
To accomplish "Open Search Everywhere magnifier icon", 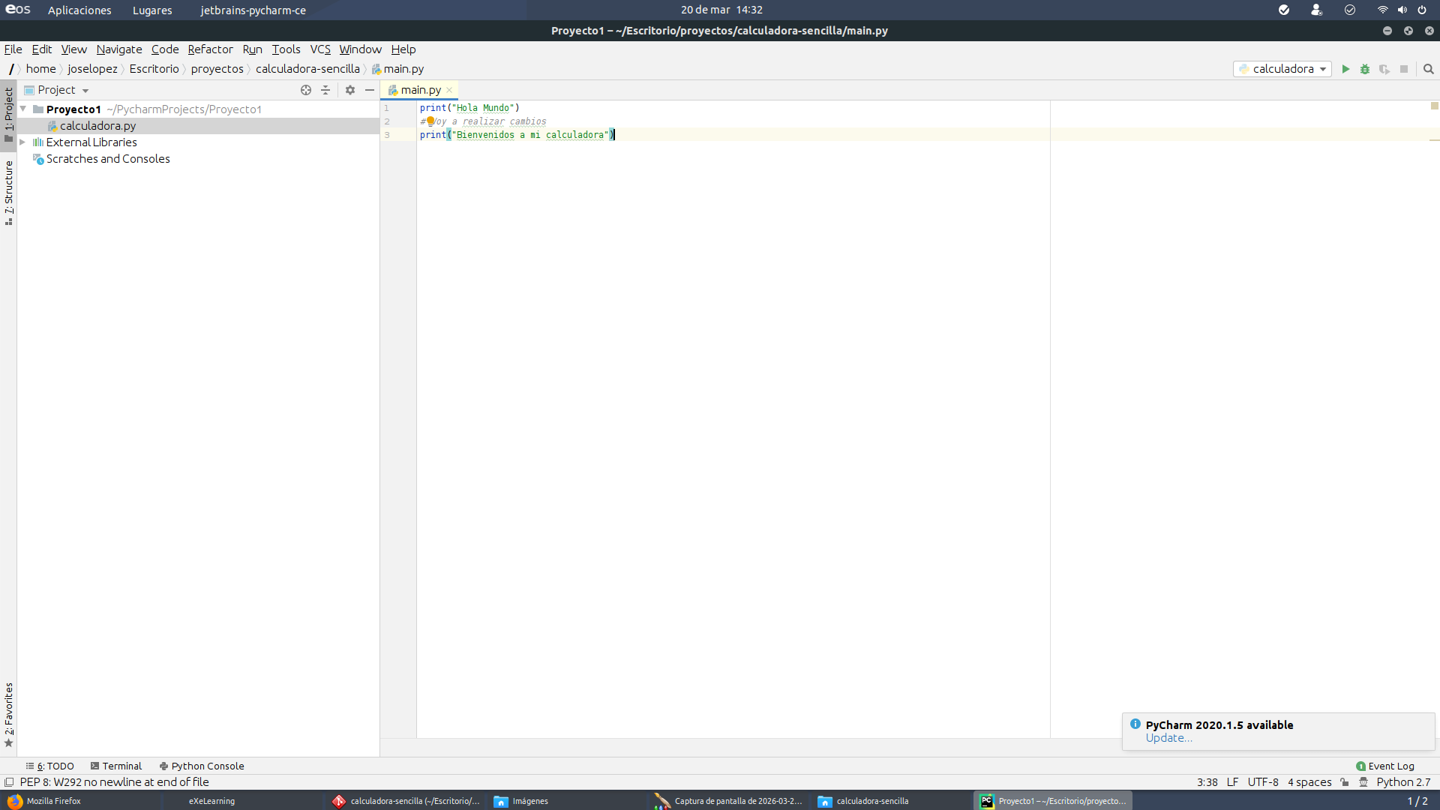I will 1429,69.
